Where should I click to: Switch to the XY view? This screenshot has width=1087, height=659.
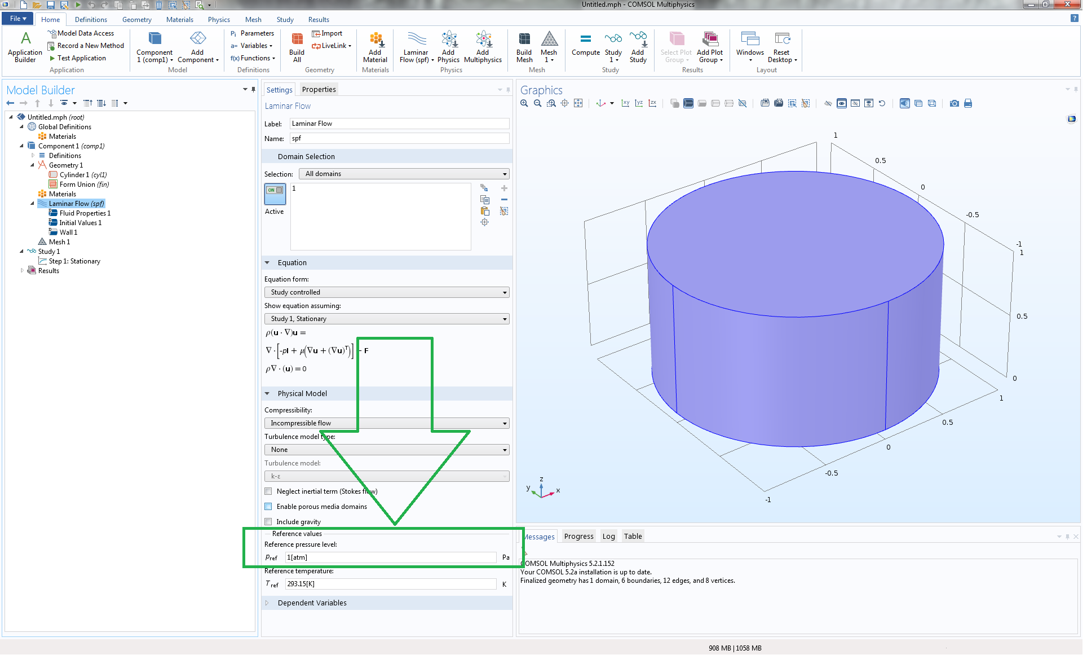[x=625, y=103]
